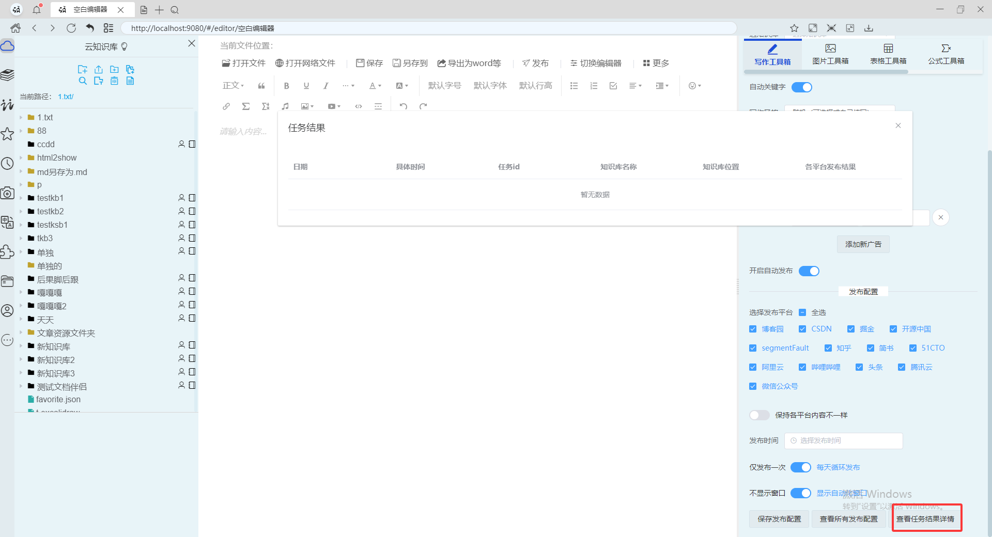The image size is (992, 537).
Task: Click the trash icon in the knowledge base toolbar
Action: 114,81
